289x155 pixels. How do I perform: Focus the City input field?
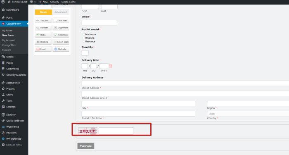pos(138,103)
